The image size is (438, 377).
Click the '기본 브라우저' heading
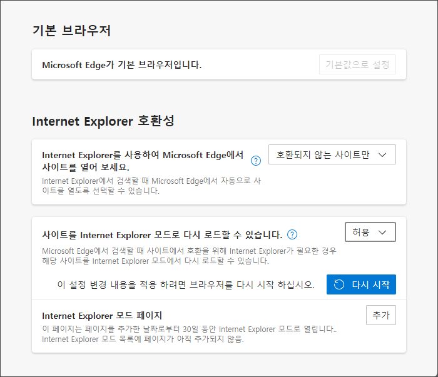[x=71, y=31]
